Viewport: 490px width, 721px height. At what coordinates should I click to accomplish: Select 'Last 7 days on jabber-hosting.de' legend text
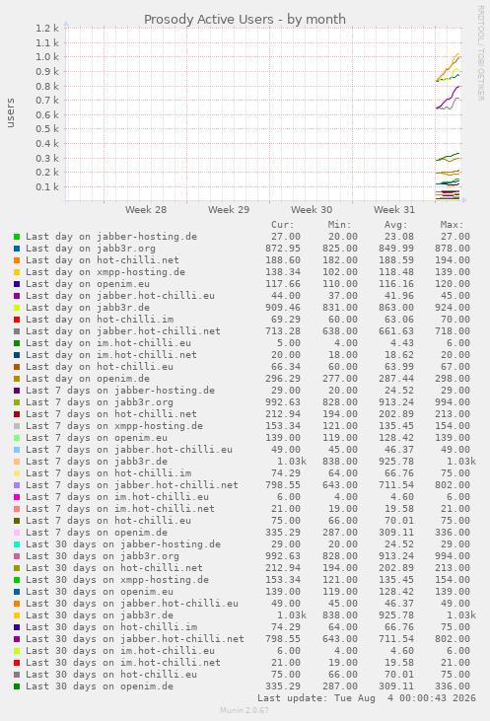[x=120, y=391]
